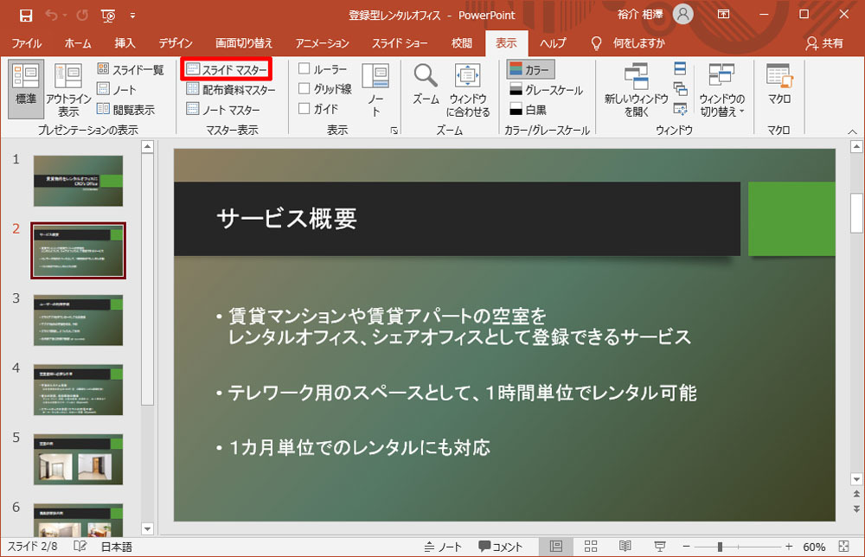Click the 何をしますか search box
The image size is (865, 557).
639,43
